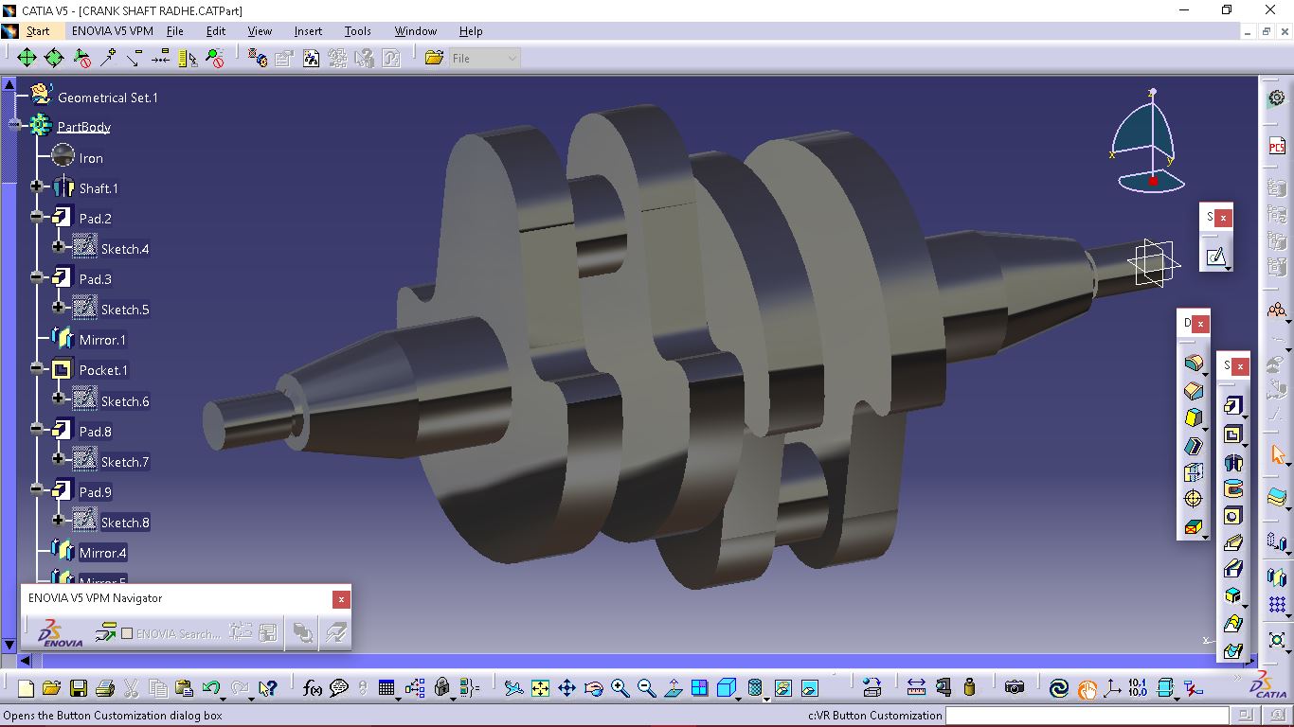The image size is (1294, 727).
Task: Close the ENOVIA V5 VPM Navigator panel
Action: [341, 598]
